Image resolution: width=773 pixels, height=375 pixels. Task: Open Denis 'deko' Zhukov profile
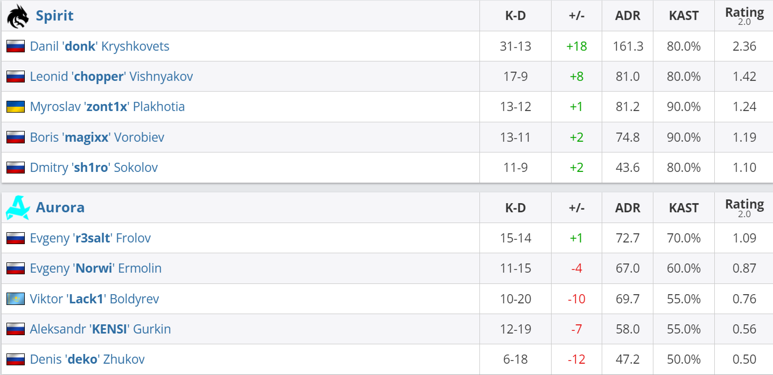87,359
